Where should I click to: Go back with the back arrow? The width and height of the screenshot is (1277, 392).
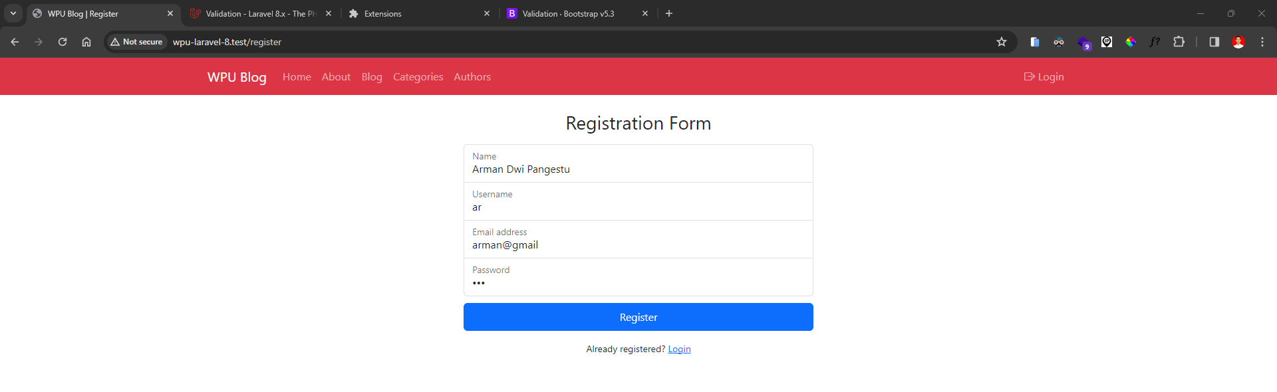[15, 42]
